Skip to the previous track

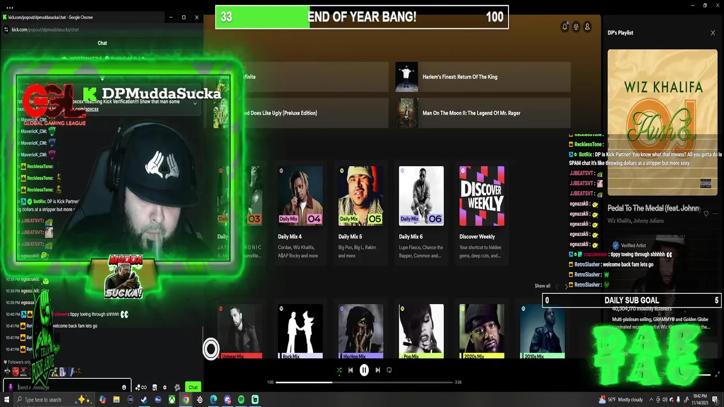pyautogui.click(x=351, y=370)
